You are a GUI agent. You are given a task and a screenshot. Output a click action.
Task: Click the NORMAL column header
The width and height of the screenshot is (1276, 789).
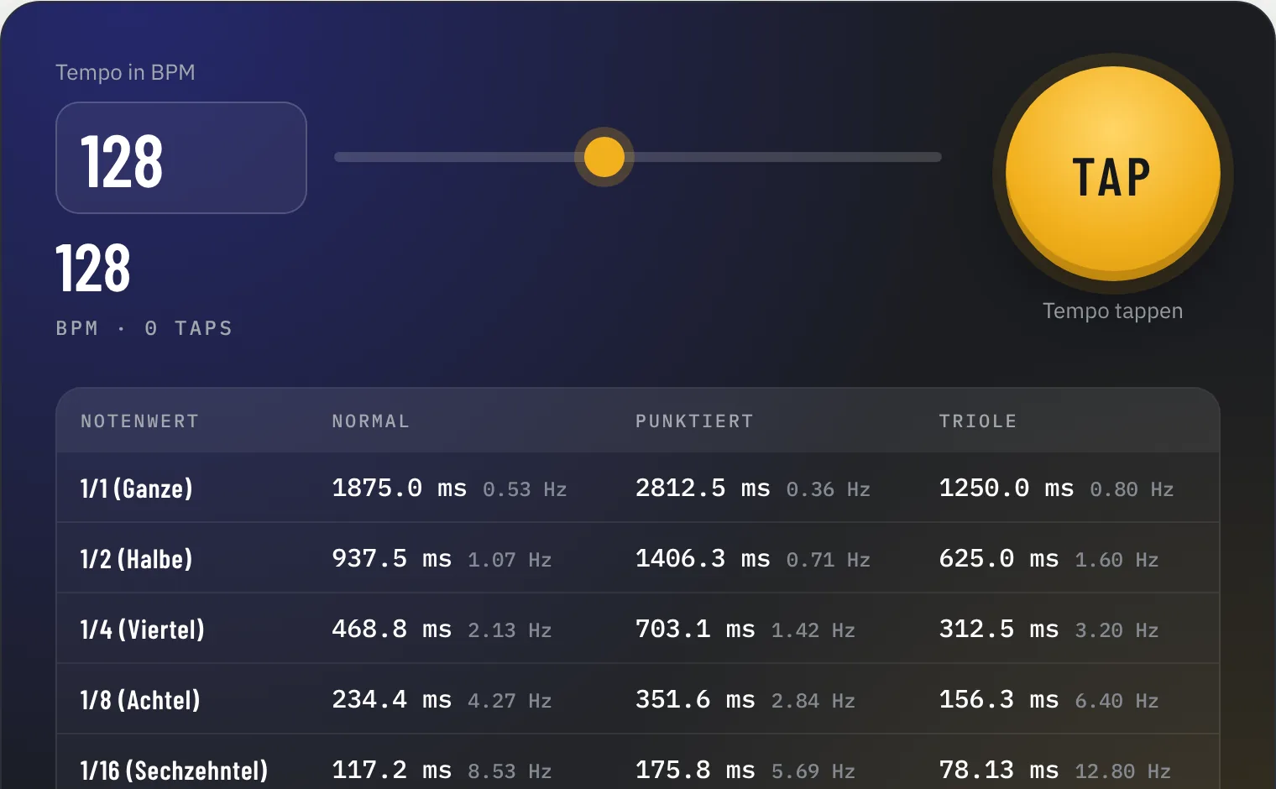click(x=370, y=421)
